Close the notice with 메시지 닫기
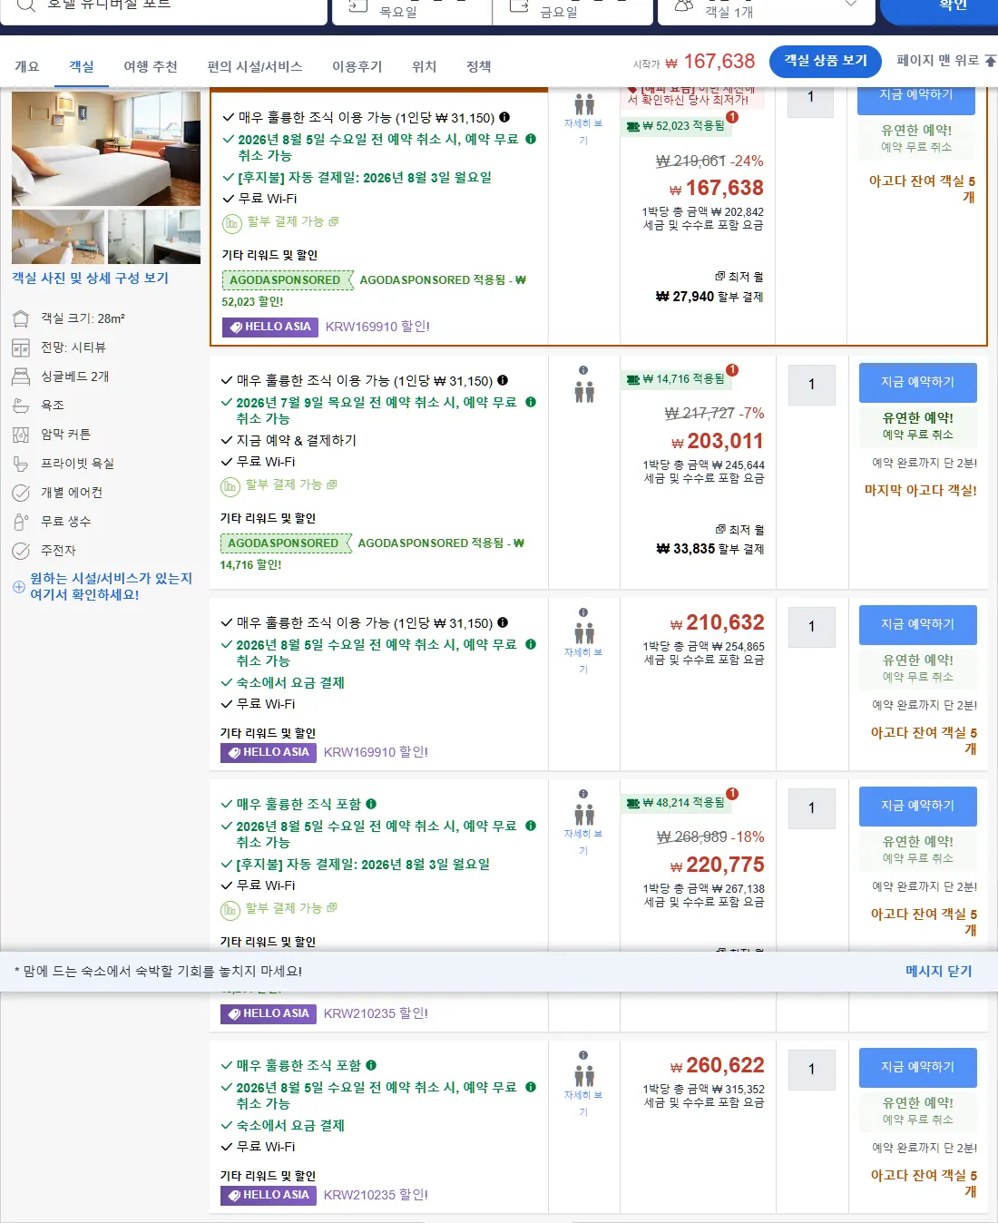This screenshot has width=998, height=1223. click(938, 971)
